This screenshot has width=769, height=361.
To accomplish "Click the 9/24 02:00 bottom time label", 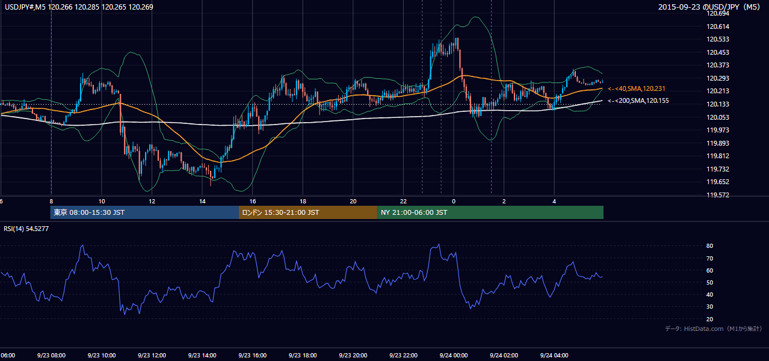I will pos(504,356).
